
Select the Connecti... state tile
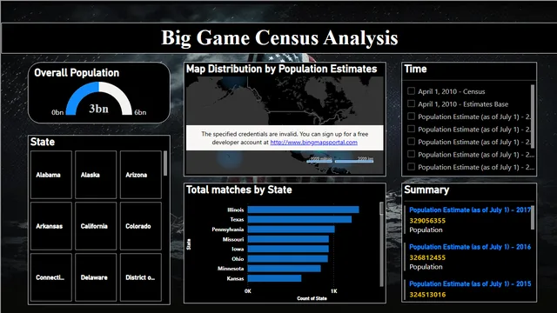coord(51,277)
